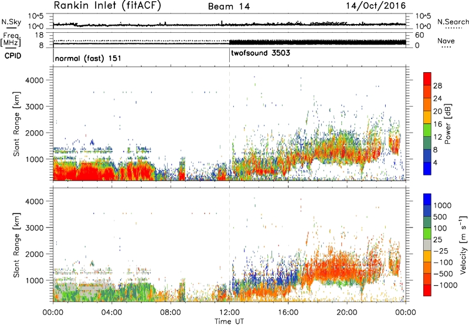Viewport: 469px width, 325px height.
Task: Click "Slant Range [km]" title of the velocity panel
Action: click(x=16, y=245)
